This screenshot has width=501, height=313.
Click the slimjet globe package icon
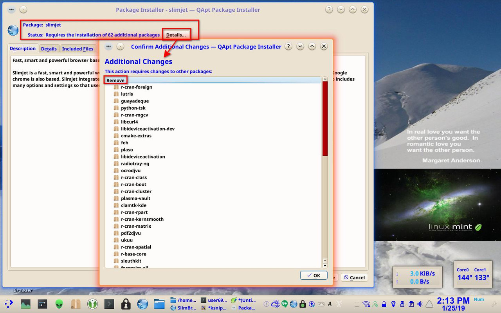13,30
